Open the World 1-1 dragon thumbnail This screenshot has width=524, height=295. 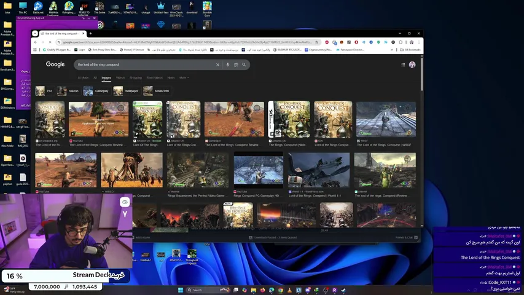click(319, 170)
